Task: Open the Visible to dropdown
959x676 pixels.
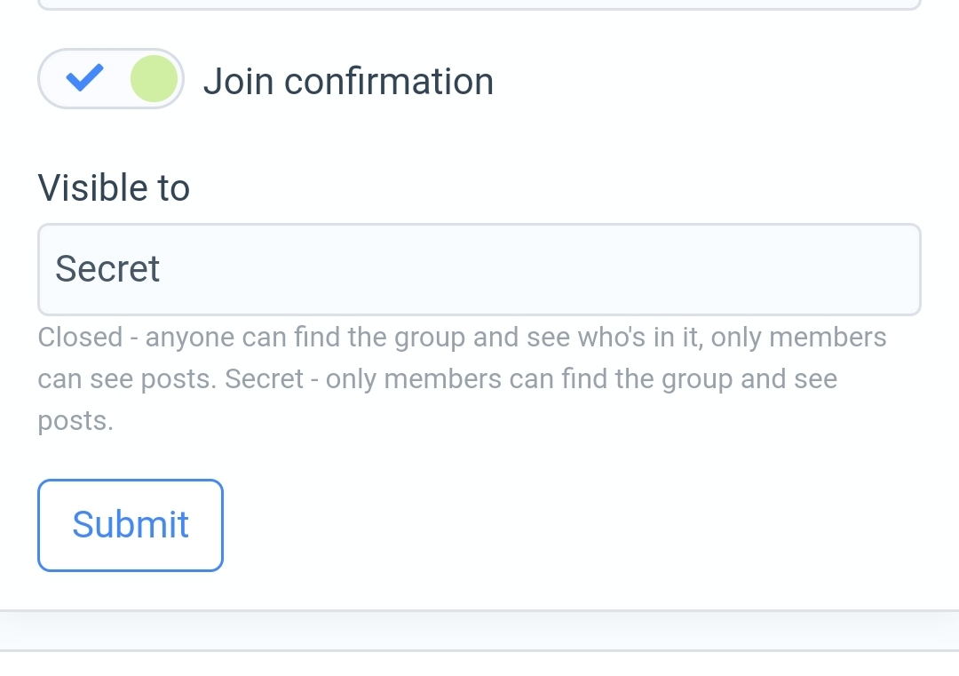Action: tap(479, 269)
